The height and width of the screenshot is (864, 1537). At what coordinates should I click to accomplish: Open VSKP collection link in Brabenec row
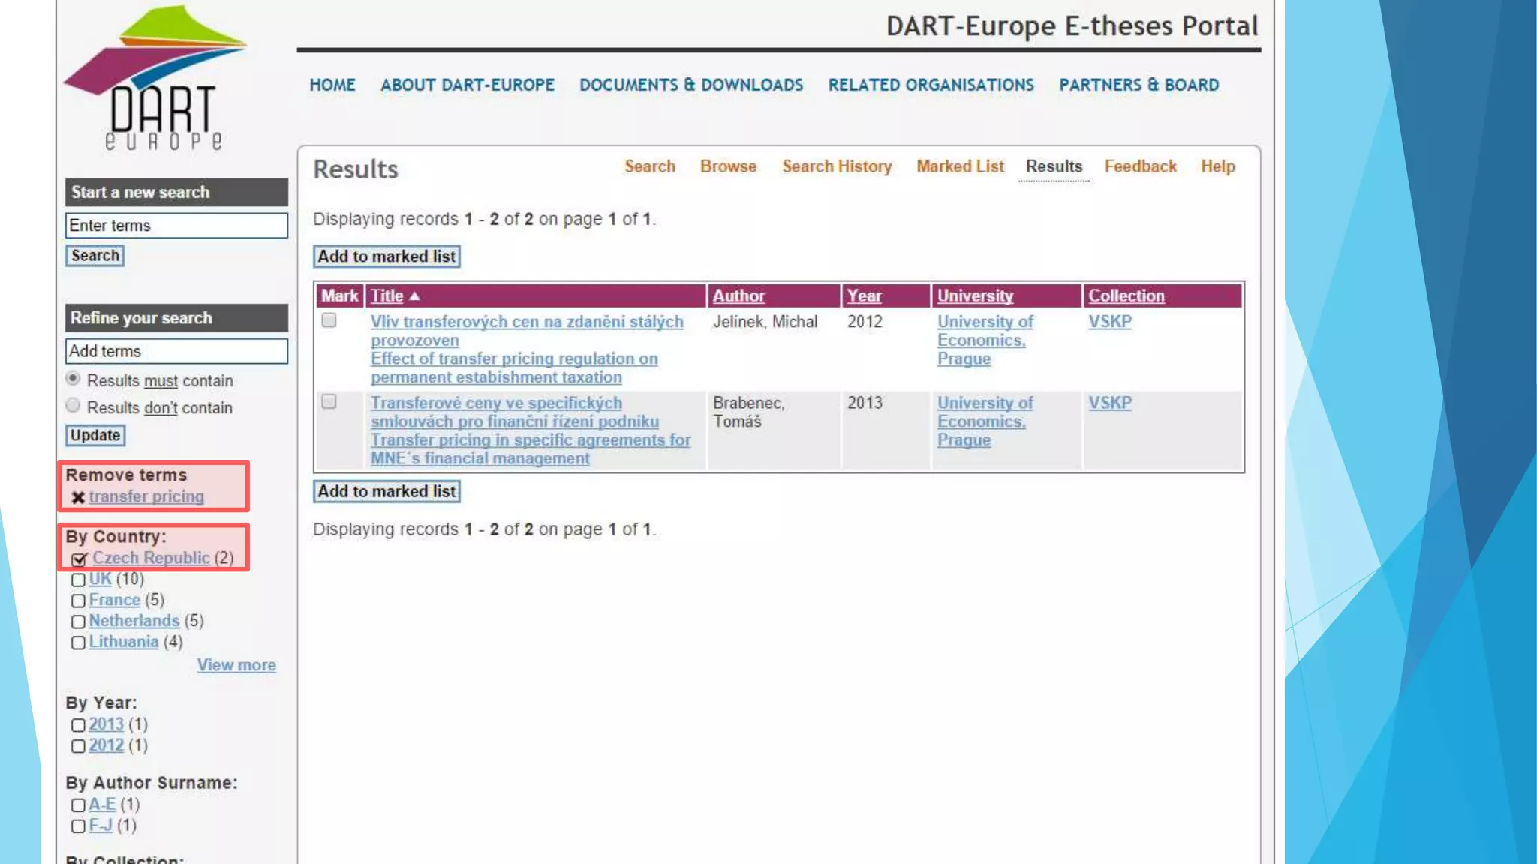tap(1110, 403)
